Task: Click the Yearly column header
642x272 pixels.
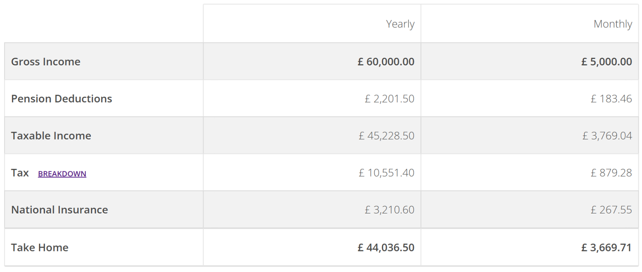Action: click(x=400, y=24)
